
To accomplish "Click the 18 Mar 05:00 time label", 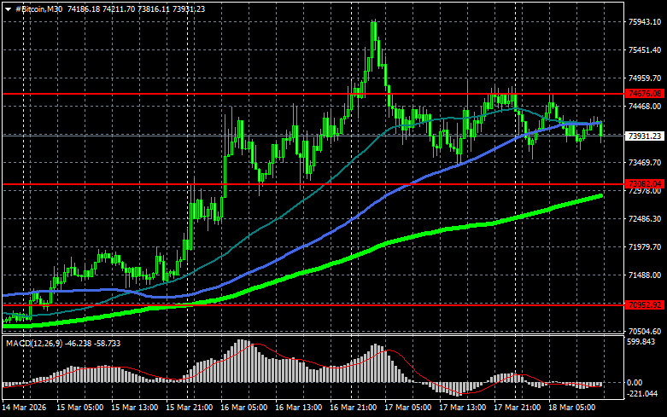I will coord(571,408).
